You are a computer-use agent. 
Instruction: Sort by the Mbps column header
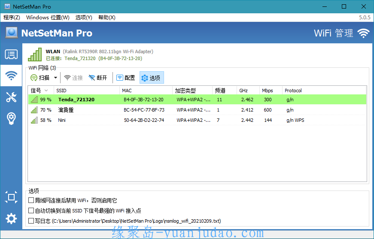click(x=271, y=91)
